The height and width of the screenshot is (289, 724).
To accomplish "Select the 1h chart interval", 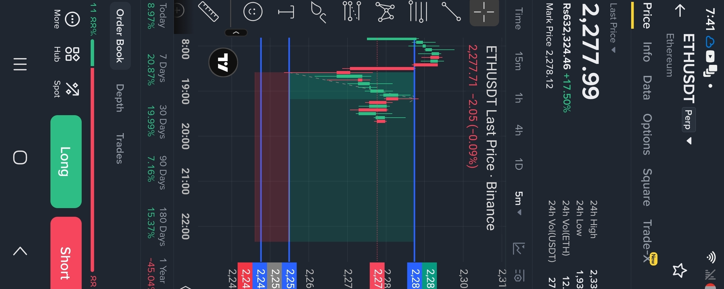I will click(x=519, y=98).
